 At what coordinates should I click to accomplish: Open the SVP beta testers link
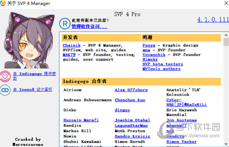tap(163, 64)
